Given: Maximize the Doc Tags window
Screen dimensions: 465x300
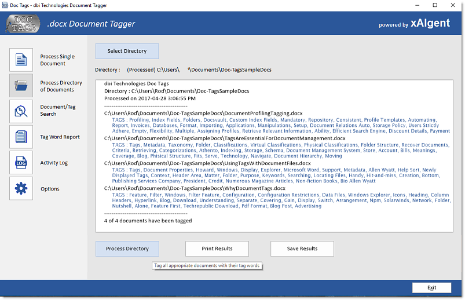Looking at the screenshot, I should point(435,5).
